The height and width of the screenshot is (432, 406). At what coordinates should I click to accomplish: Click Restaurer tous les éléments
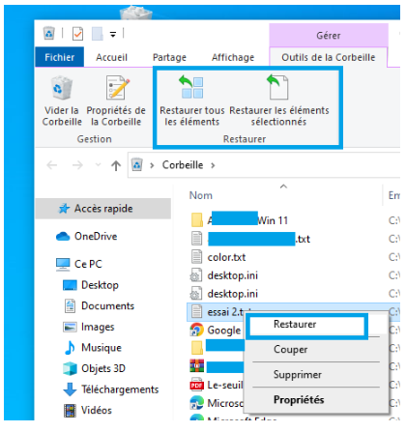click(192, 101)
